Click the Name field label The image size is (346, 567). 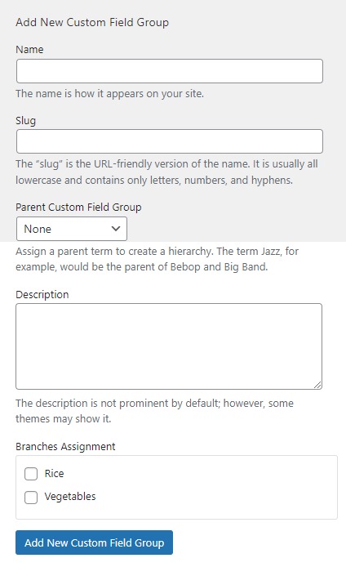pyautogui.click(x=29, y=50)
